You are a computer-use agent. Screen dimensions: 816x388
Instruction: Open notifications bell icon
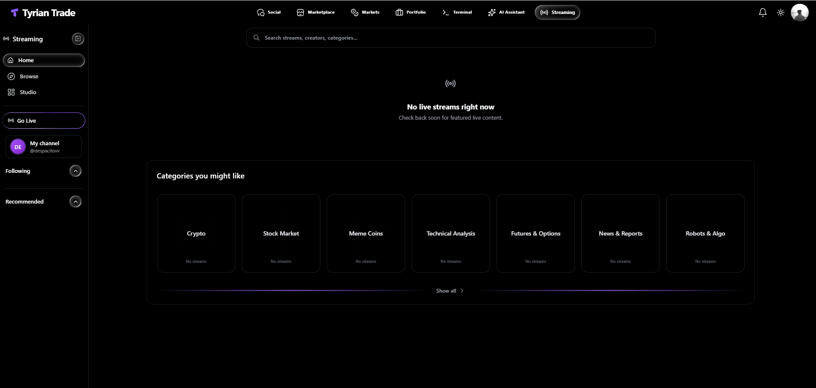tap(763, 12)
